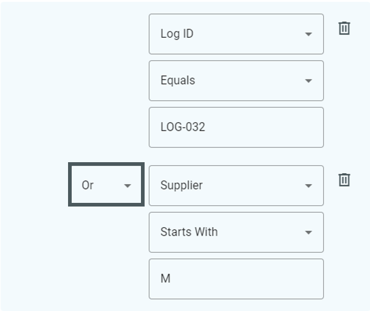Click the Equals label text
The width and height of the screenshot is (370, 311).
click(x=177, y=80)
